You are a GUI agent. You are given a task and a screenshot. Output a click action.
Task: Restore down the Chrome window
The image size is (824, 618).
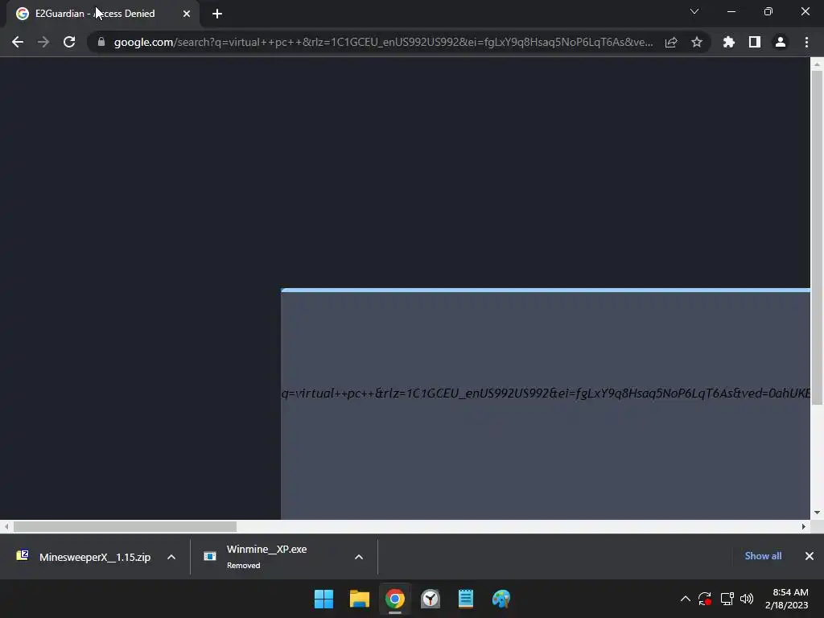point(768,11)
